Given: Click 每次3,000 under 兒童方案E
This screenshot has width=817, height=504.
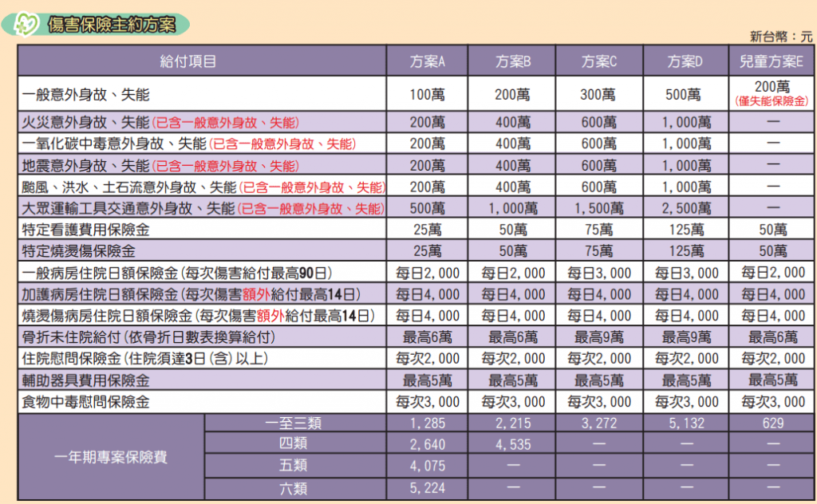Looking at the screenshot, I should tap(772, 402).
